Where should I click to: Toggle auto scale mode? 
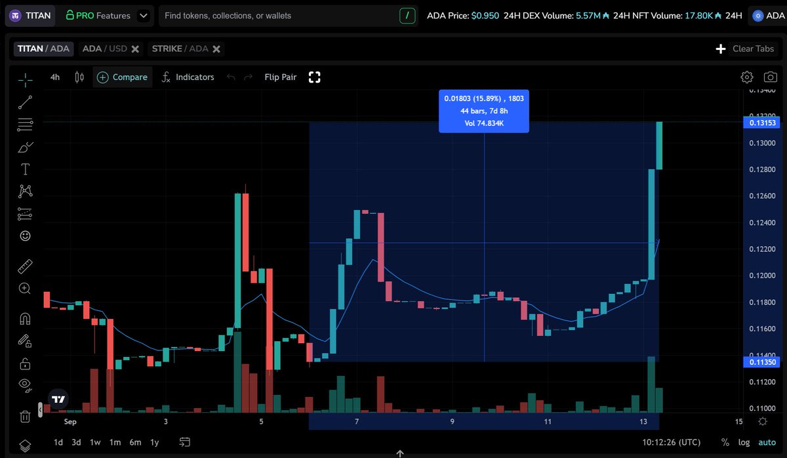click(x=767, y=442)
